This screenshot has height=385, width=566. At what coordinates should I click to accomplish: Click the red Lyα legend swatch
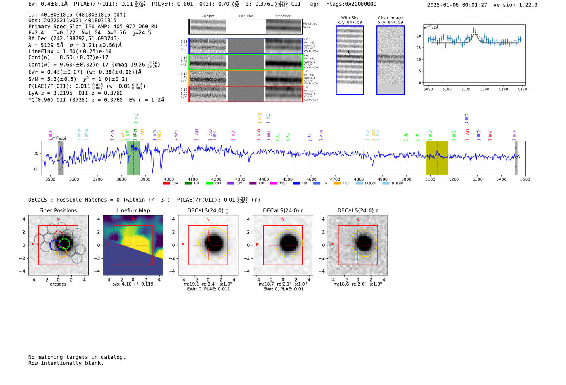(166, 183)
